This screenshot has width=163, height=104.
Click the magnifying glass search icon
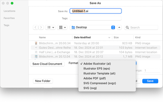point(127,27)
